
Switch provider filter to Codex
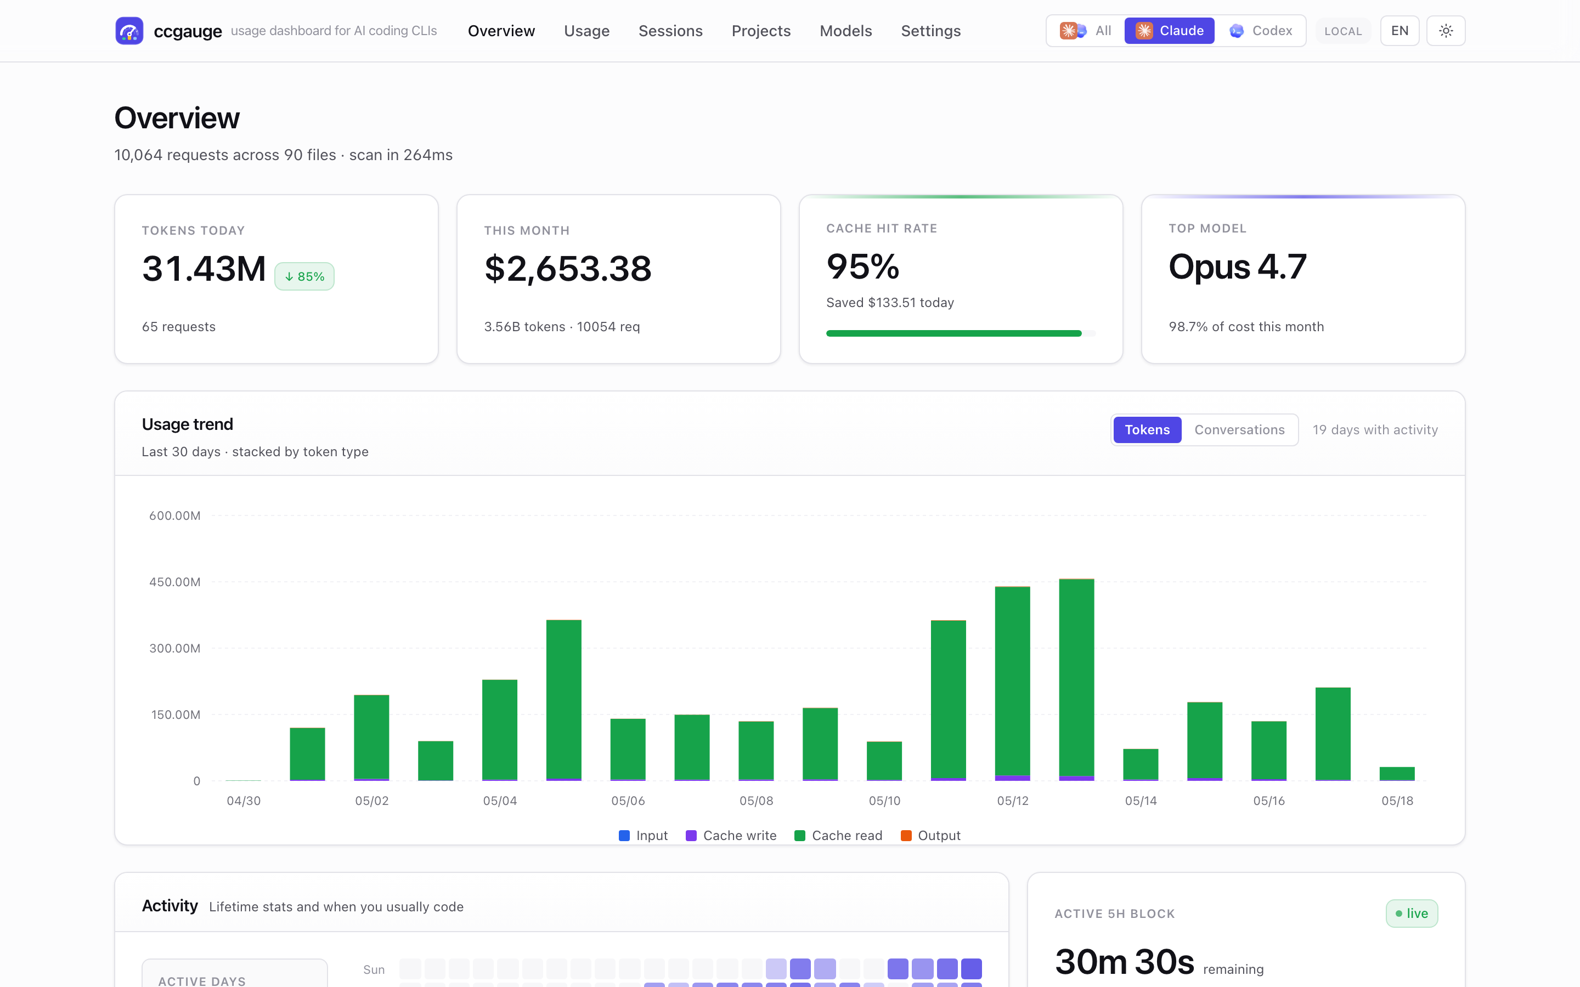pyautogui.click(x=1261, y=31)
